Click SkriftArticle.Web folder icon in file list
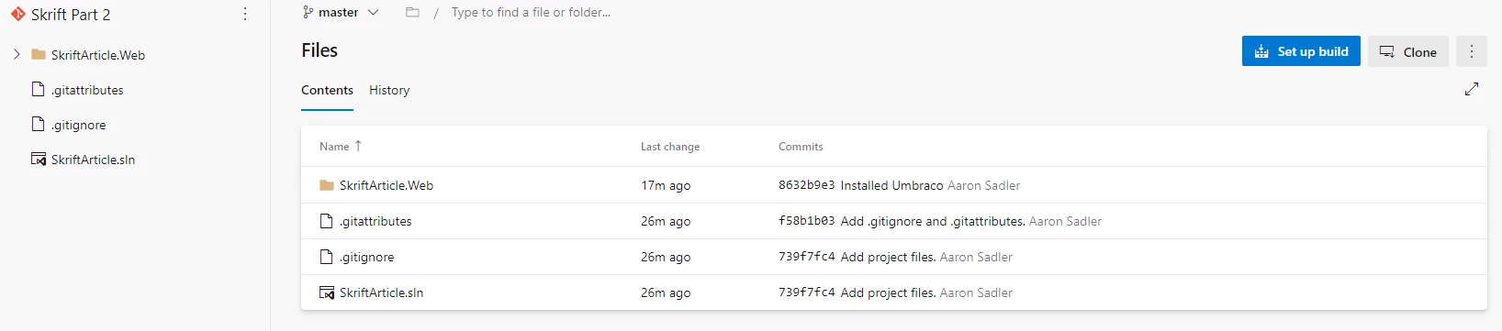Viewport: 1502px width, 331px height. coord(327,185)
